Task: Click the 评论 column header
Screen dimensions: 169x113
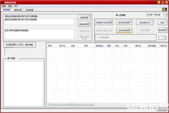Action: tap(117, 46)
